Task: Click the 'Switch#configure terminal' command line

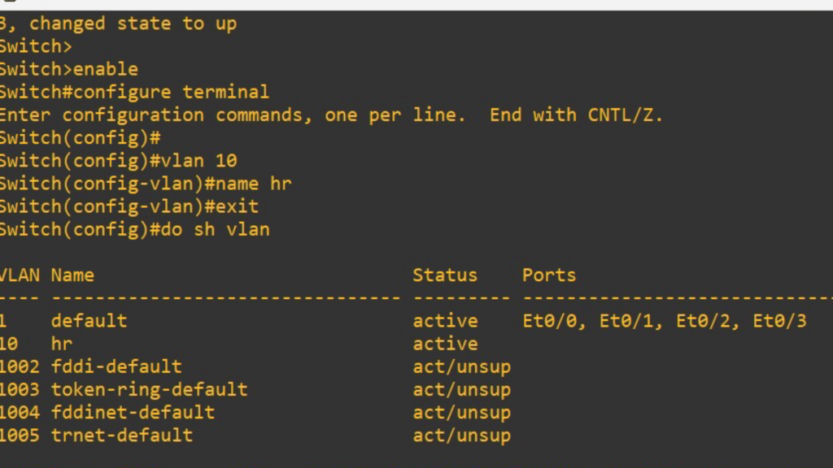Action: point(133,92)
